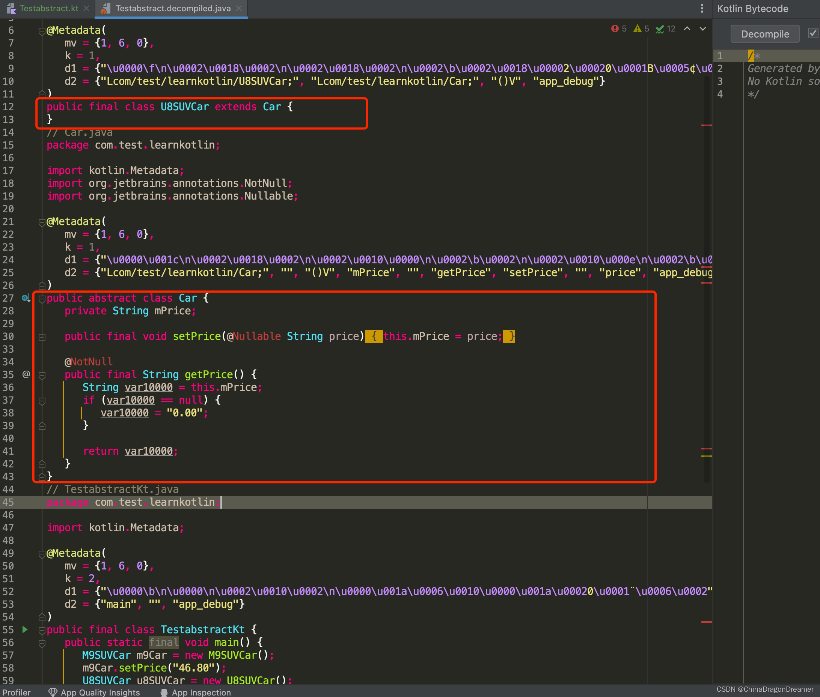Viewport: 820px width, 697px height.
Task: Close the Testabstract.decompiled.java tab
Action: tap(238, 8)
